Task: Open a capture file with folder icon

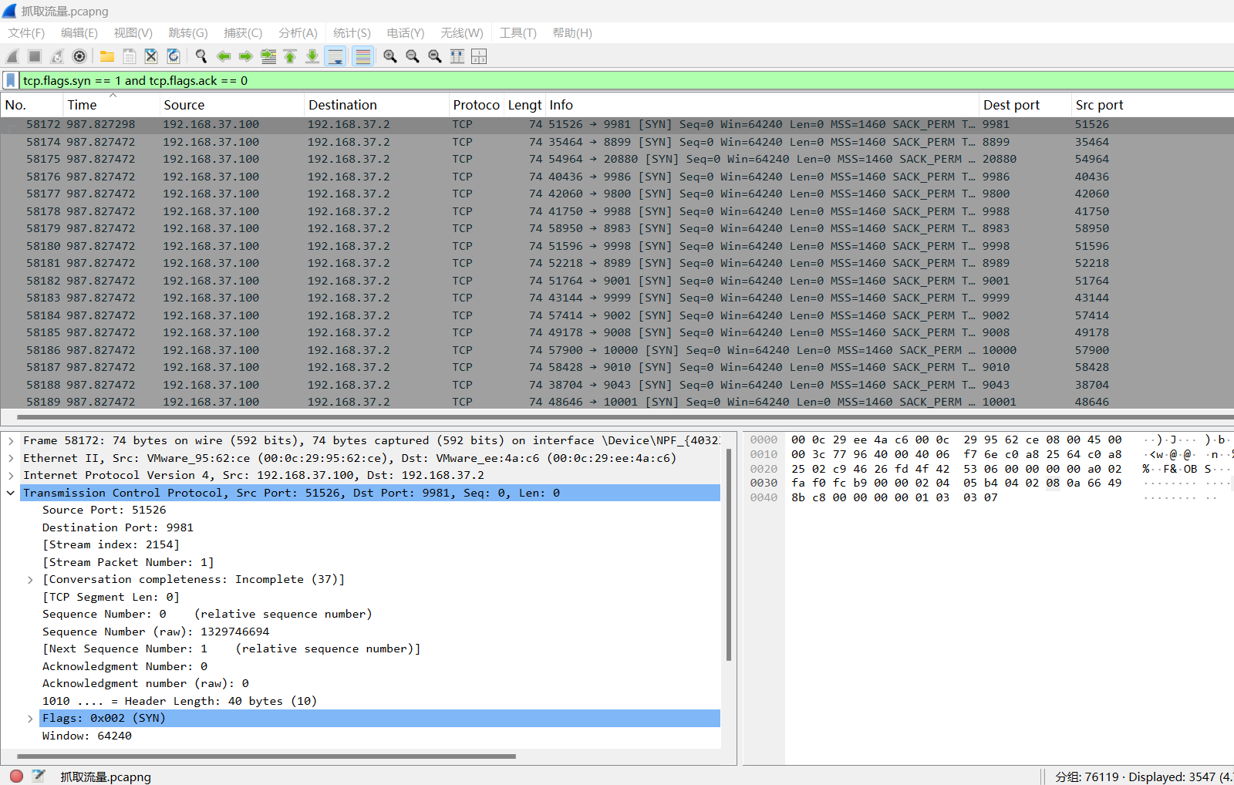Action: point(107,56)
